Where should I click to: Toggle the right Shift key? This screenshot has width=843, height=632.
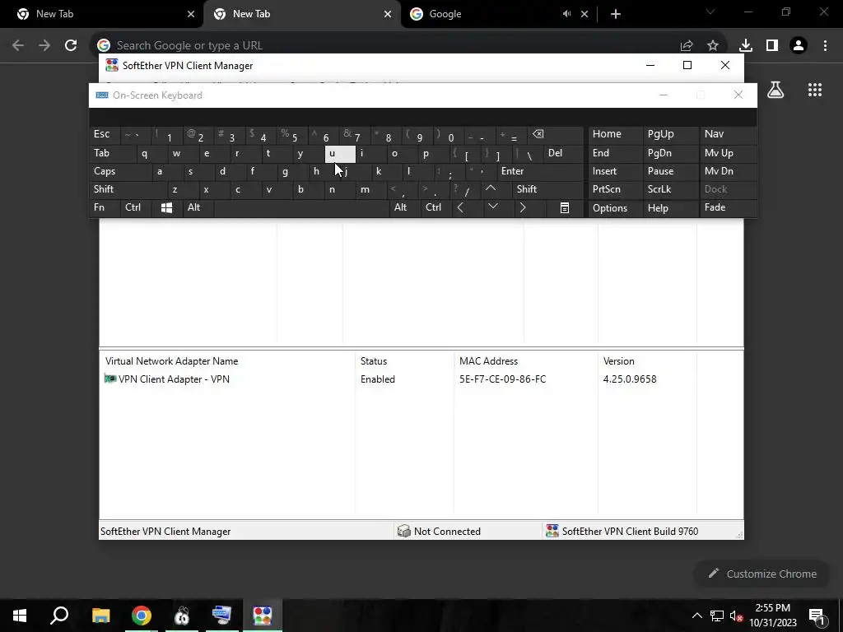click(547, 189)
